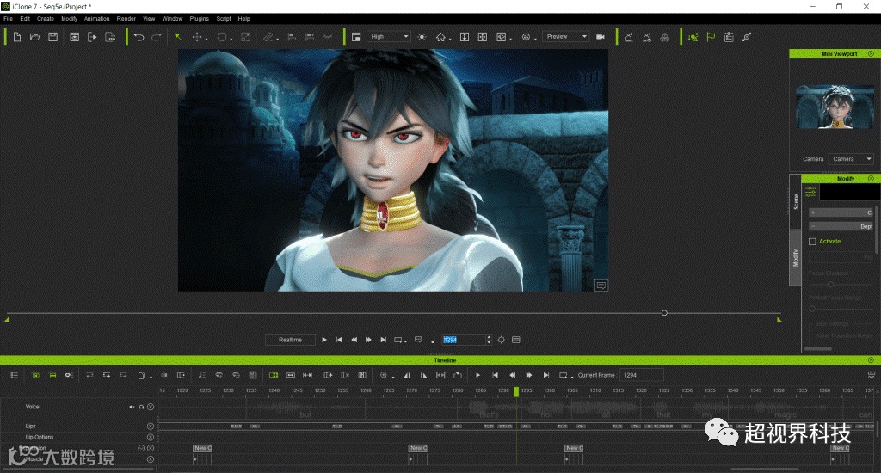Toggle green timeline loop button
The image size is (881, 473).
click(x=274, y=375)
